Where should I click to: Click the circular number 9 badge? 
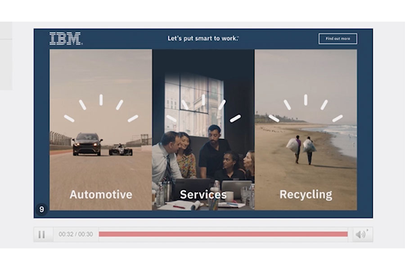pos(41,209)
